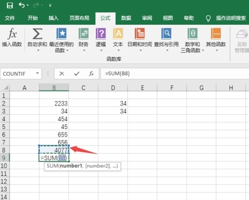The image size is (249, 200).
Task: Select column H header
Action: pyautogui.click(x=231, y=88)
